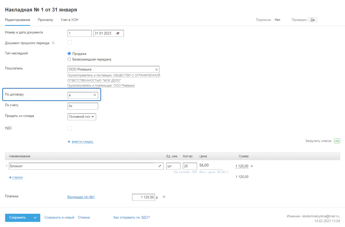The image size is (345, 227).
Task: Click the price field 56,00
Action: point(211,166)
